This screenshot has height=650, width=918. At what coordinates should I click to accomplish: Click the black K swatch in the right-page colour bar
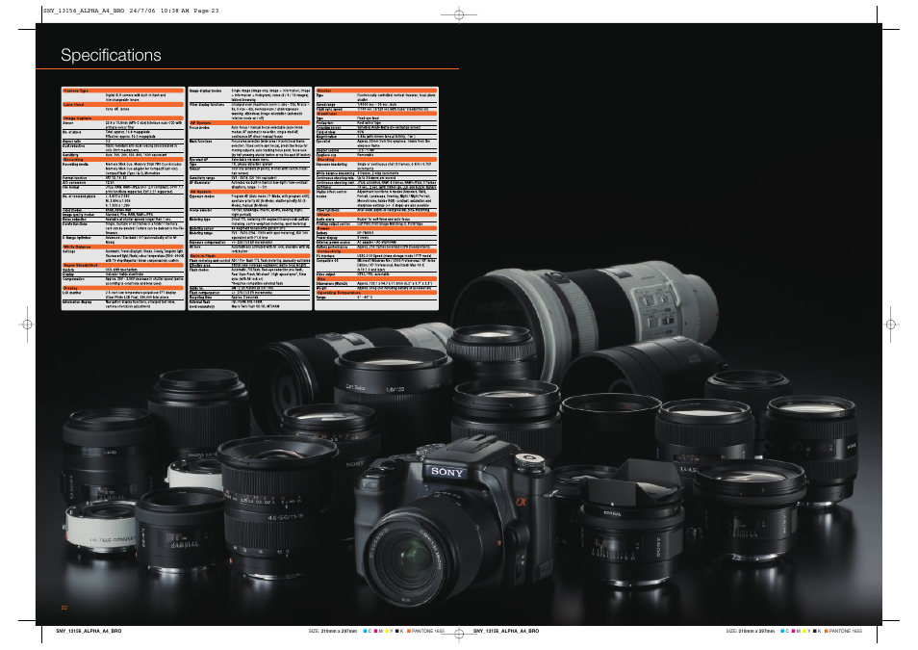(814, 632)
